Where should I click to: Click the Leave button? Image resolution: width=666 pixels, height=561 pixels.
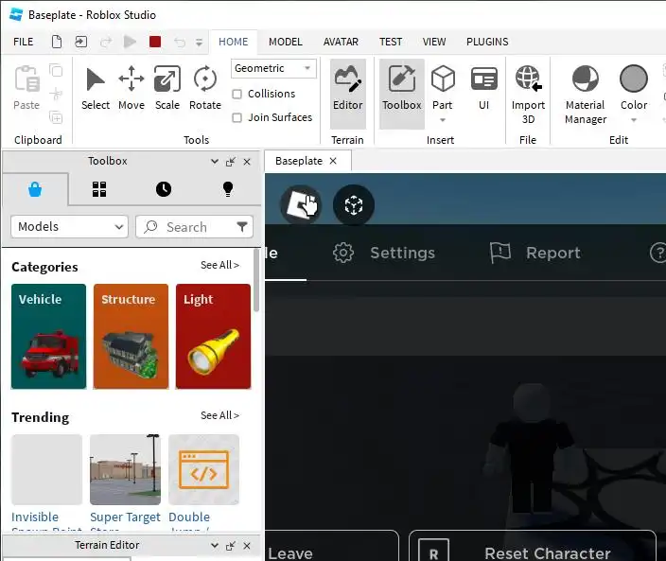click(x=331, y=546)
